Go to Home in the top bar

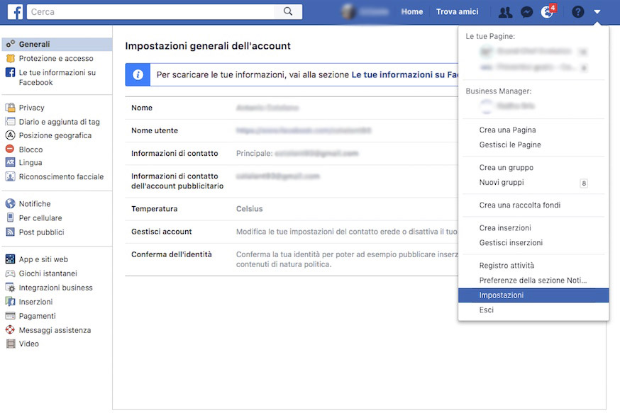coord(411,12)
